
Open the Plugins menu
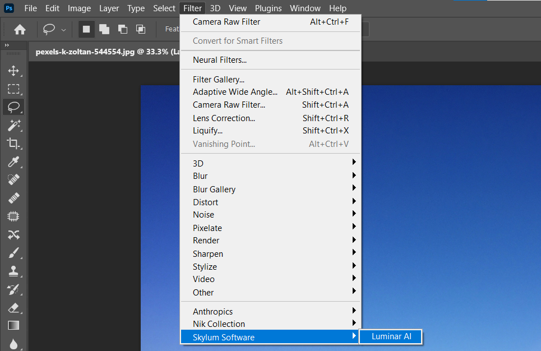click(x=268, y=8)
